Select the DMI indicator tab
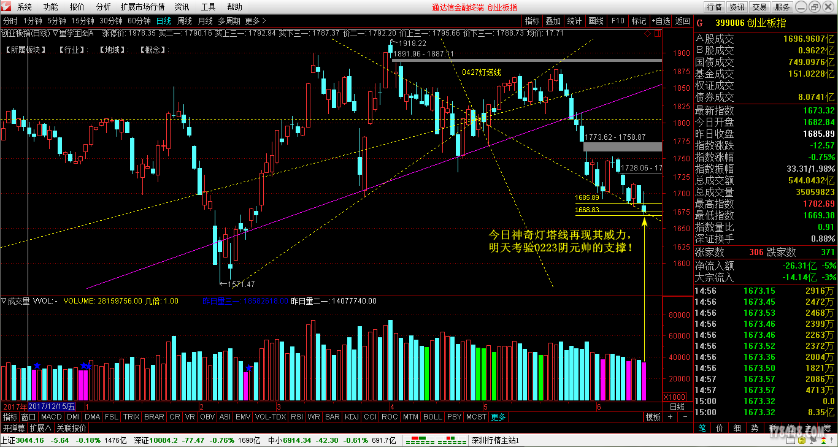 coord(74,417)
